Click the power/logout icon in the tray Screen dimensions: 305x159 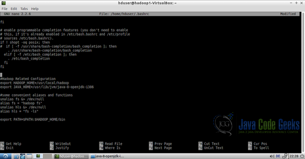pyautogui.click(x=302, y=156)
